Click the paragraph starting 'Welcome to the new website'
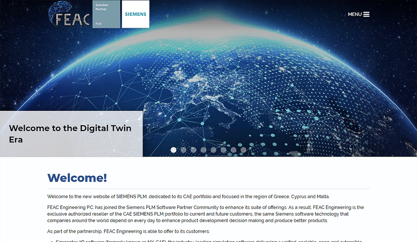Screen dimensions: 417x242 (x=188, y=197)
